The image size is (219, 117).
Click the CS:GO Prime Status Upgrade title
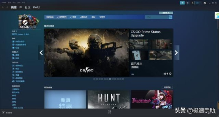145,34
